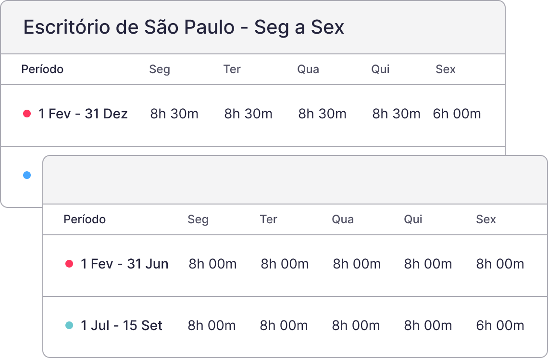Click Sex value 6h 00m in 1 Fev - 31 Dez row
Viewport: 548px width, 358px height.
tap(457, 114)
